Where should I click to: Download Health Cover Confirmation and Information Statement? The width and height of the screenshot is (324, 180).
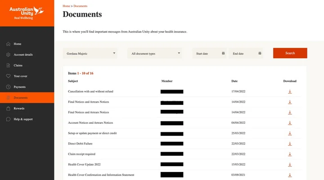tap(290, 175)
